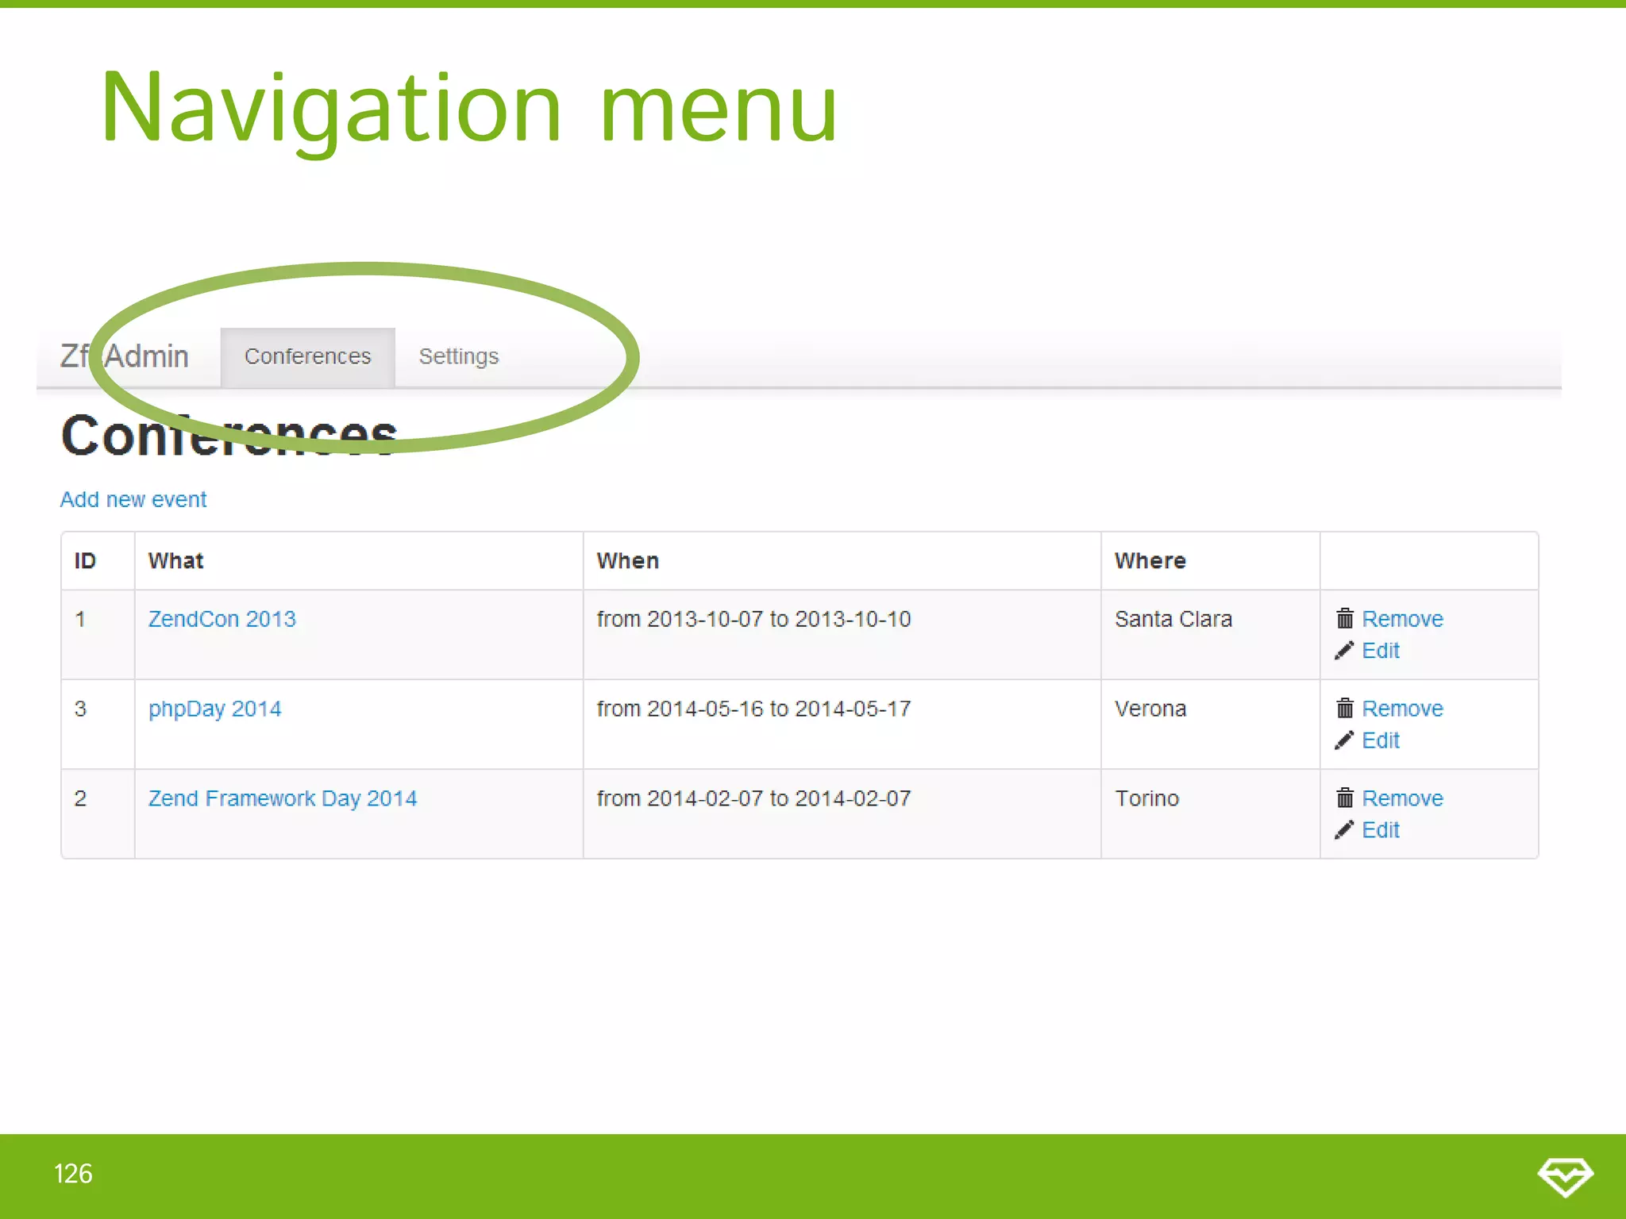The height and width of the screenshot is (1219, 1626).
Task: Select the date range 2014-05-16 to 2014-05-17
Action: click(754, 709)
